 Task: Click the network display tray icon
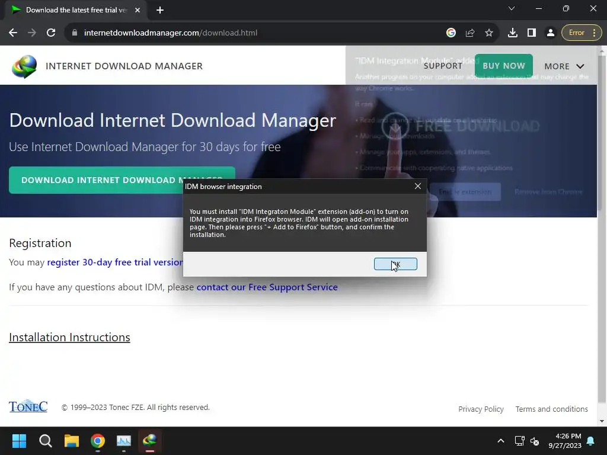click(x=519, y=441)
